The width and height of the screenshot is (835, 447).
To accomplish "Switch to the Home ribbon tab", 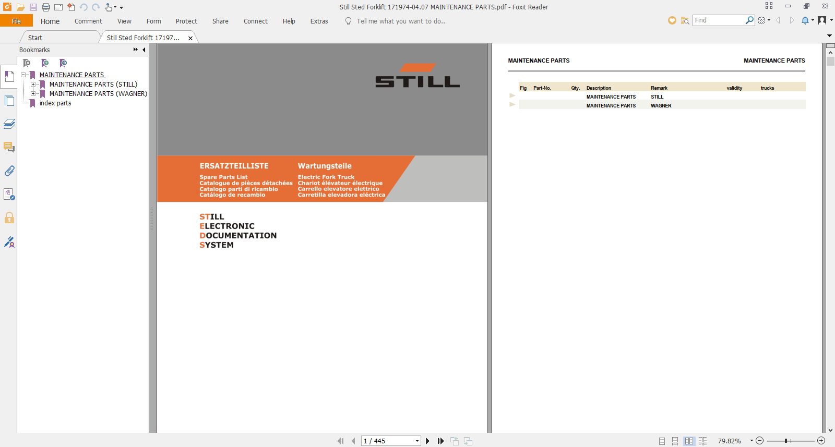I will (x=50, y=21).
